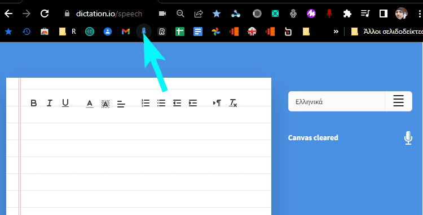Start dictation with the white microphone
Viewport: 423px width, 215px height.
[408, 138]
